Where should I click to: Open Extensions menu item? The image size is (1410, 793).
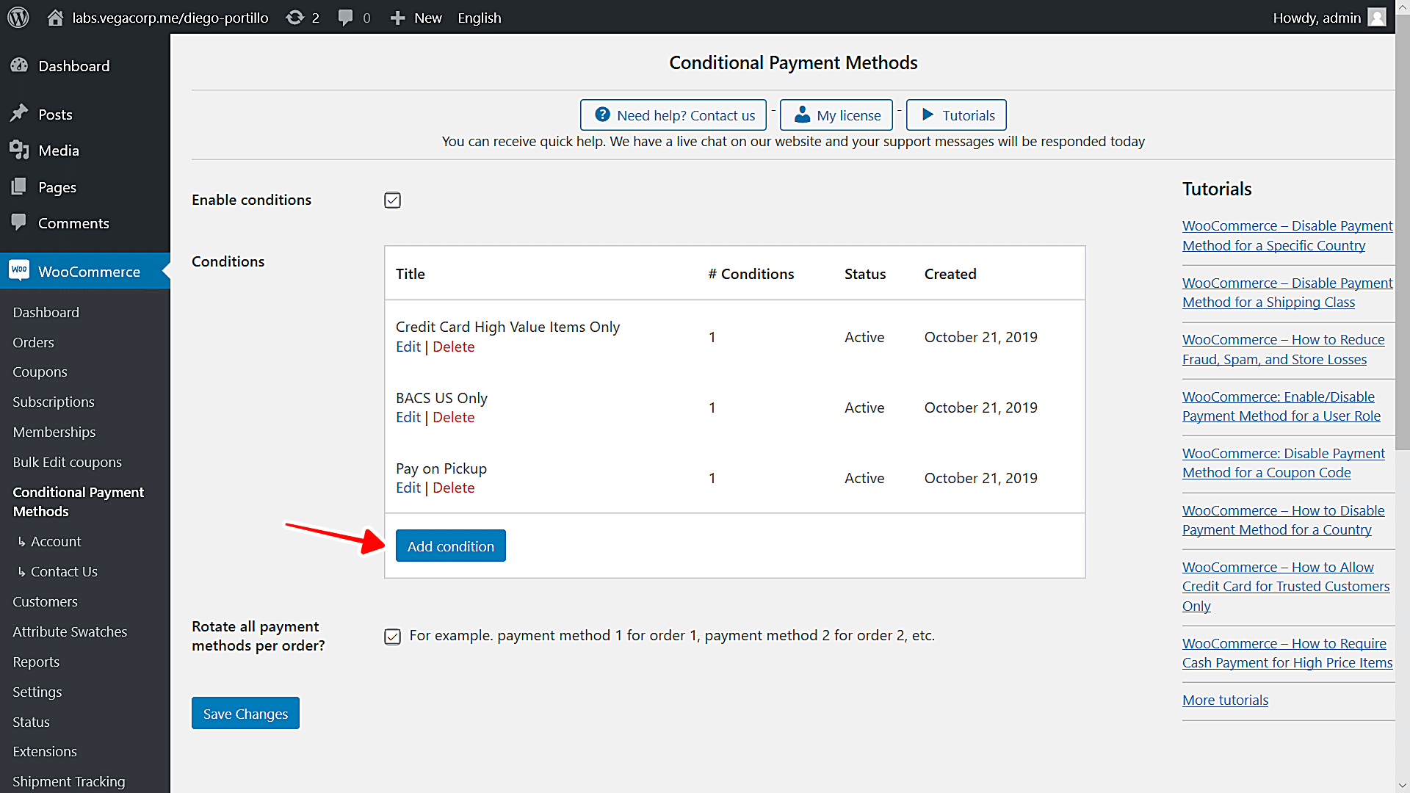(45, 752)
